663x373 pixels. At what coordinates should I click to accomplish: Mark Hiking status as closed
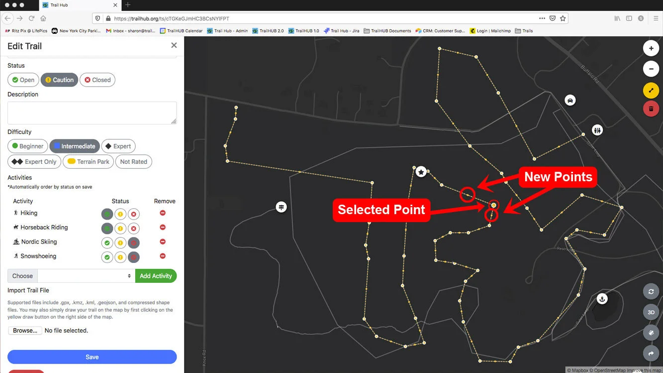pos(133,214)
